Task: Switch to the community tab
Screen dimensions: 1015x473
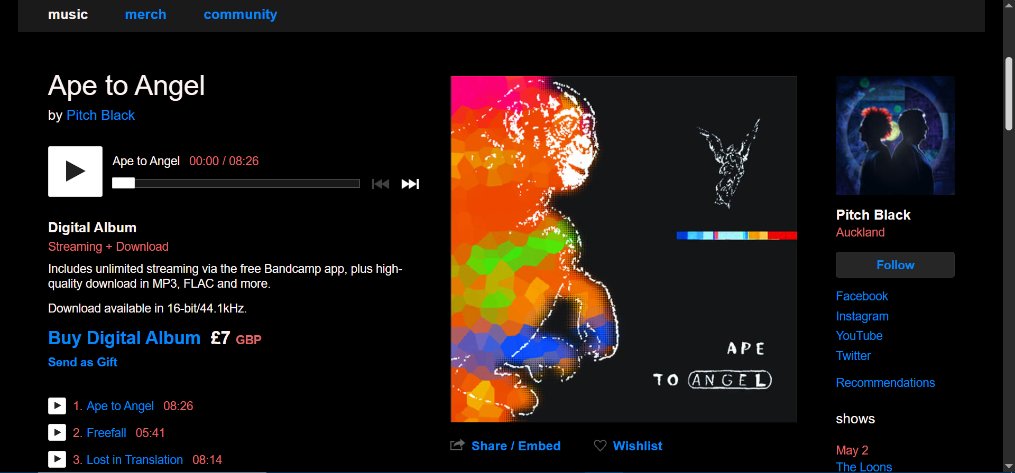Action: (x=240, y=15)
